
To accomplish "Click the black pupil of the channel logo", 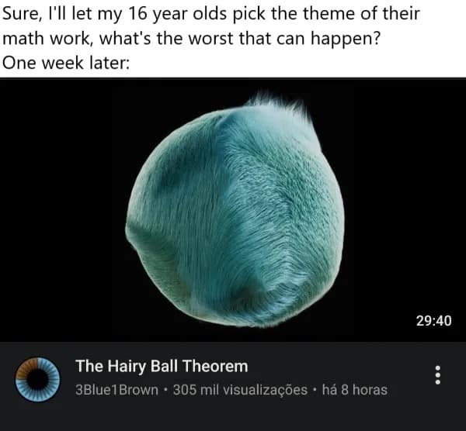I will (x=38, y=379).
